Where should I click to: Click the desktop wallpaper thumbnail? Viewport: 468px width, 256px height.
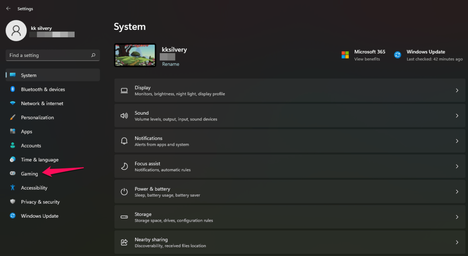135,55
